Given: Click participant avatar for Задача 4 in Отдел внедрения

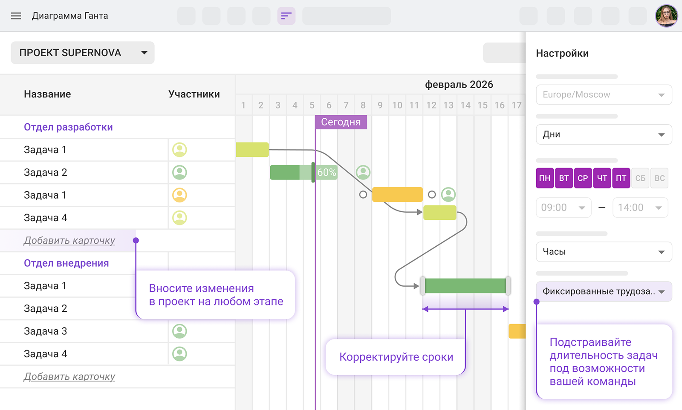Looking at the screenshot, I should tap(179, 354).
